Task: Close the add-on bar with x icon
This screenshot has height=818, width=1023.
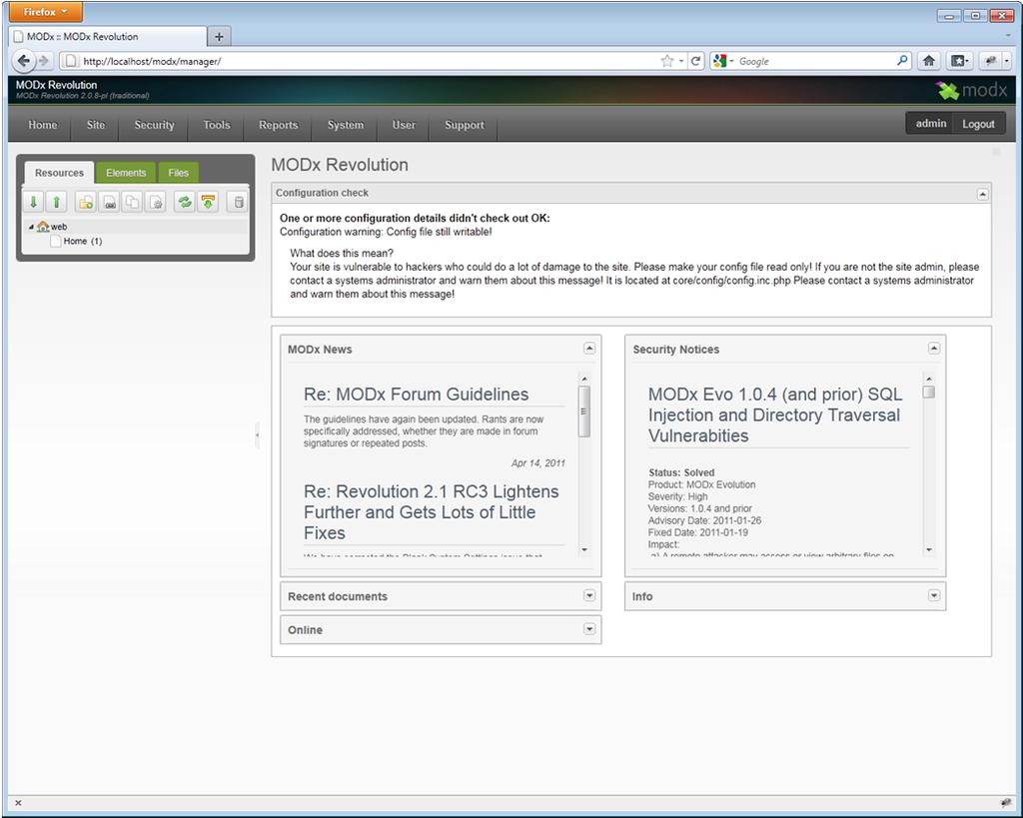Action: [18, 803]
